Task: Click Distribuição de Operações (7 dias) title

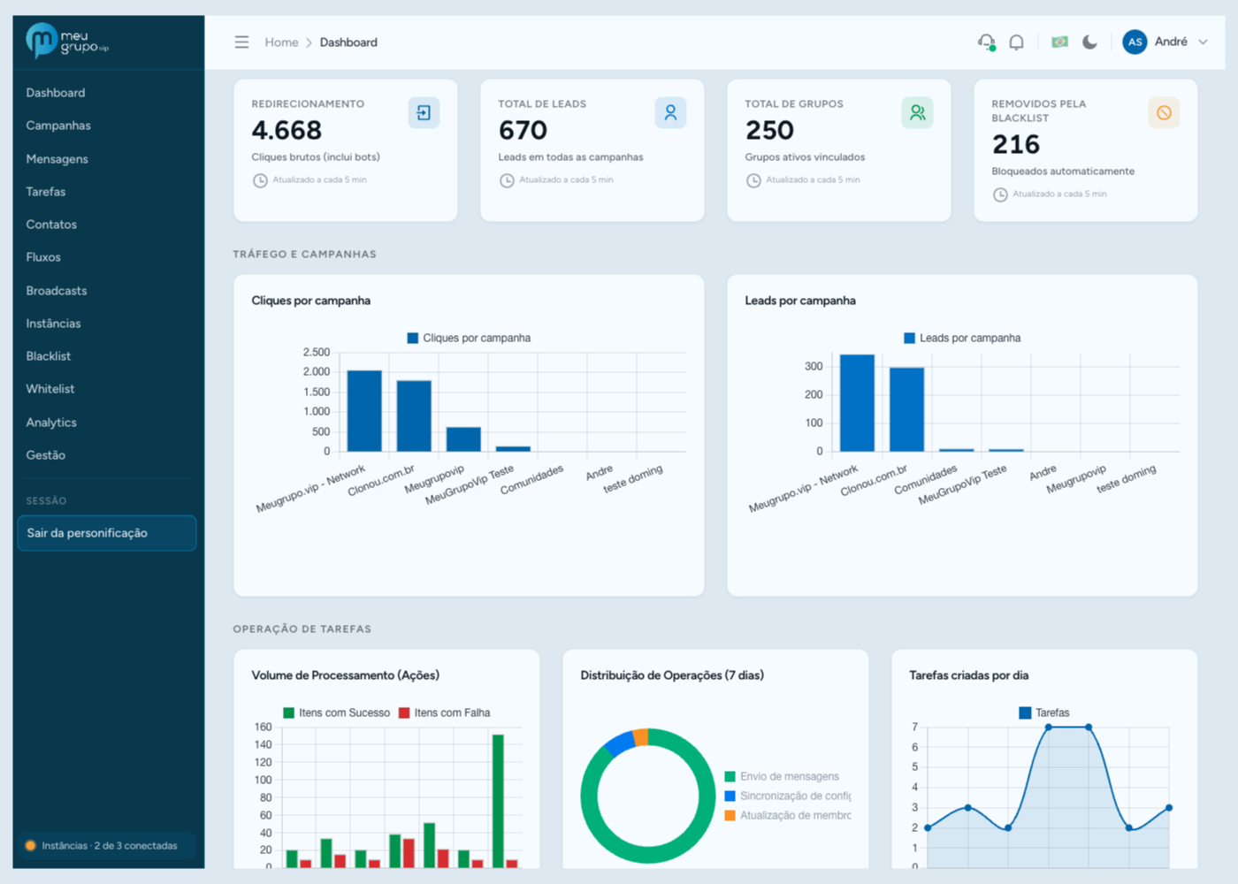Action: (672, 675)
